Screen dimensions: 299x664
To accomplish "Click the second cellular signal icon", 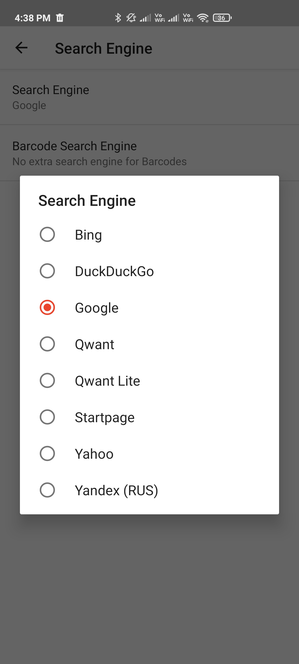I will coord(174,18).
